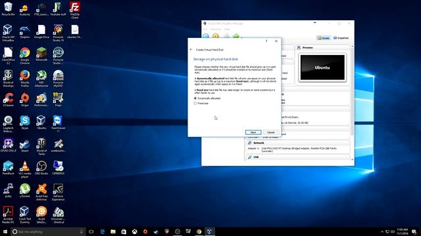Select the Fraps desktop icon
This screenshot has width=421, height=236.
tap(58, 100)
